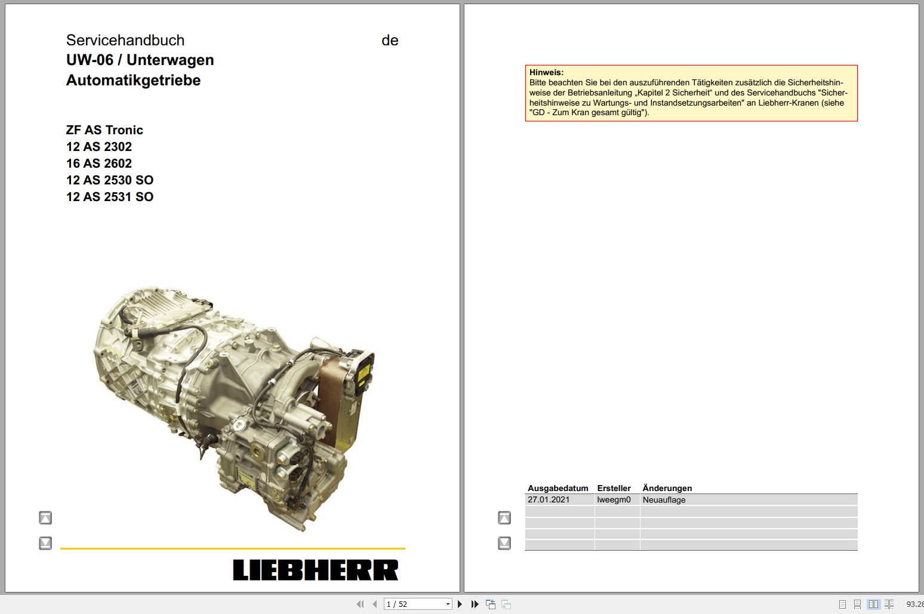Click the down arrow button on the cover page
This screenshot has height=614, width=924.
pos(45,543)
